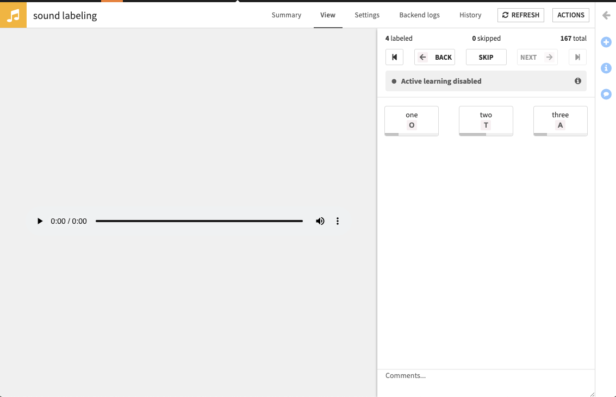Open the blue plus icon in sidebar

[606, 42]
